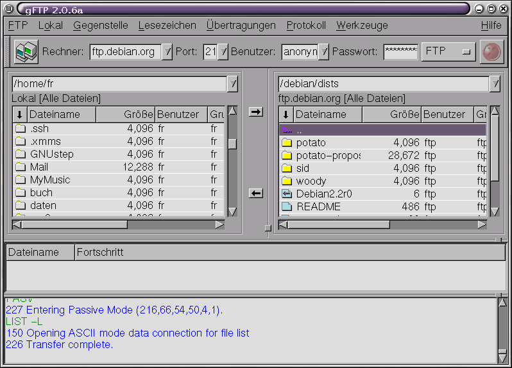Click local scrollbar right arrow
This screenshot has width=512, height=368.
click(x=220, y=224)
